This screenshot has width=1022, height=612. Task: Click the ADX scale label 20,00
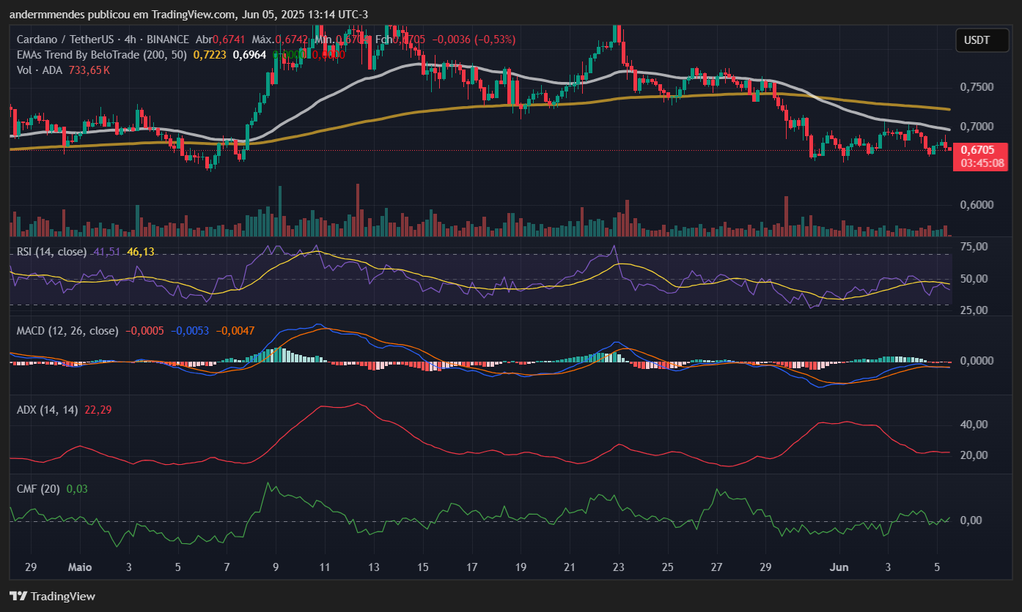(975, 455)
